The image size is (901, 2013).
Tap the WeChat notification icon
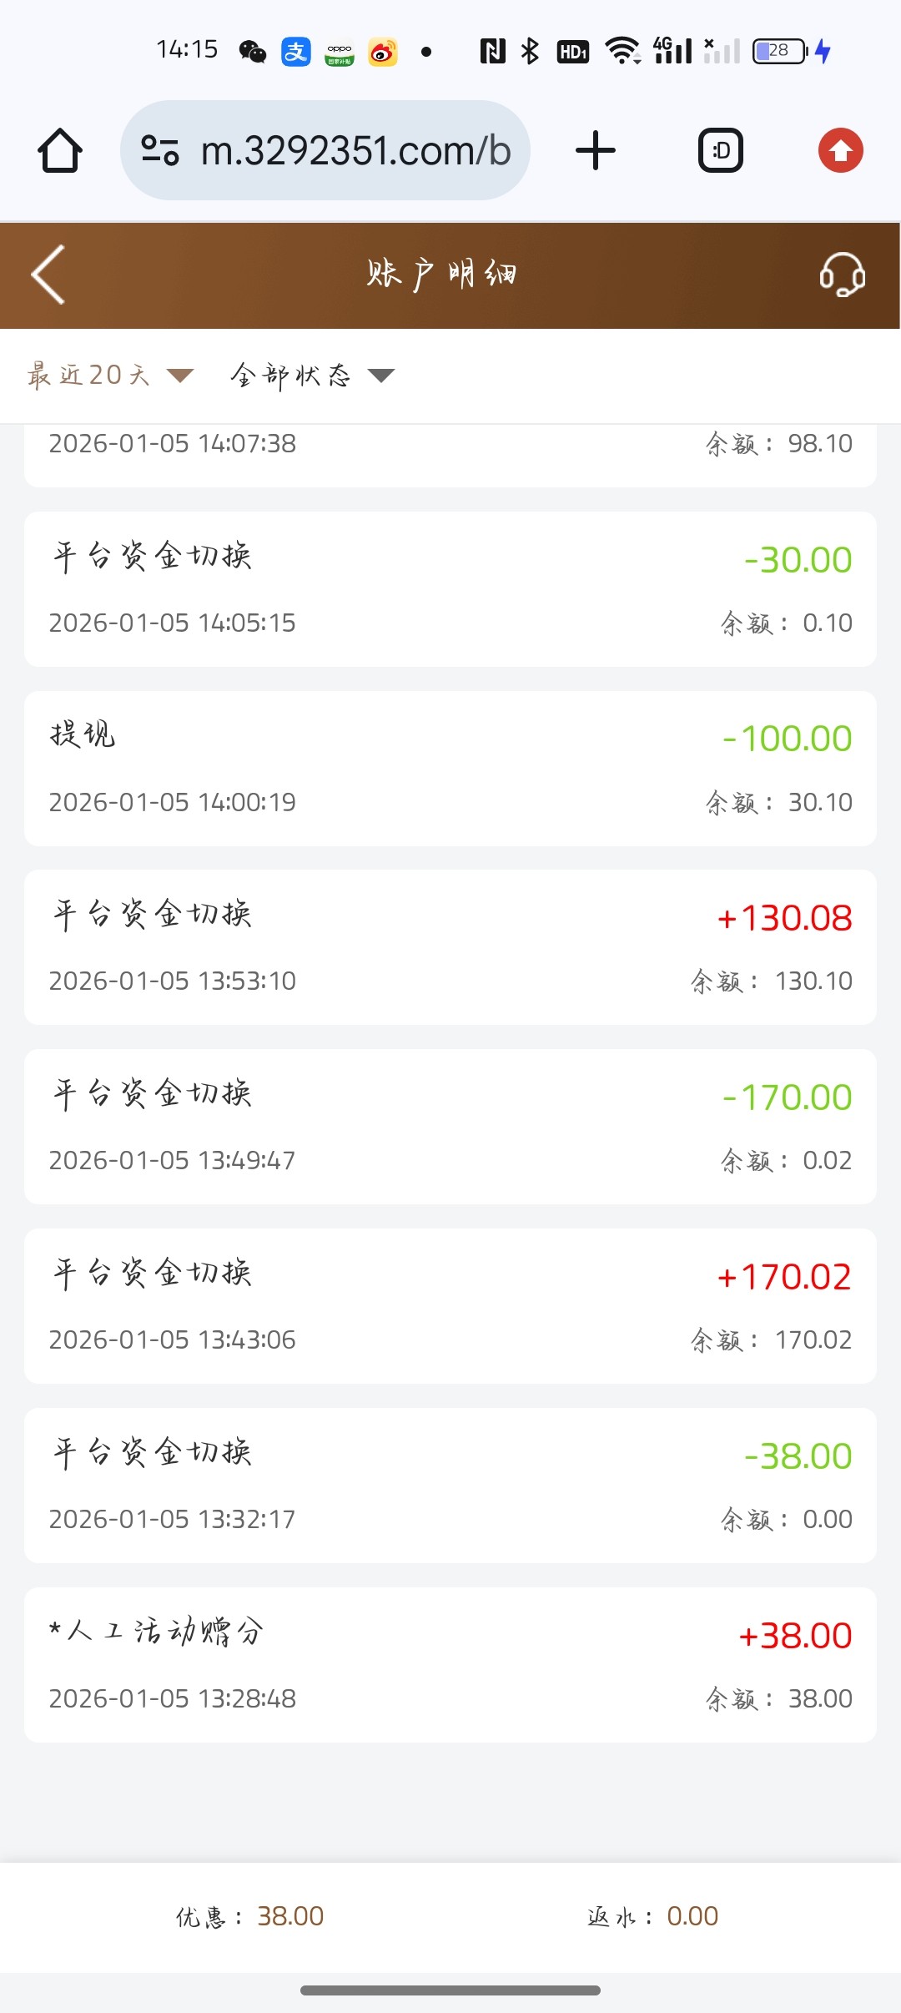(252, 52)
